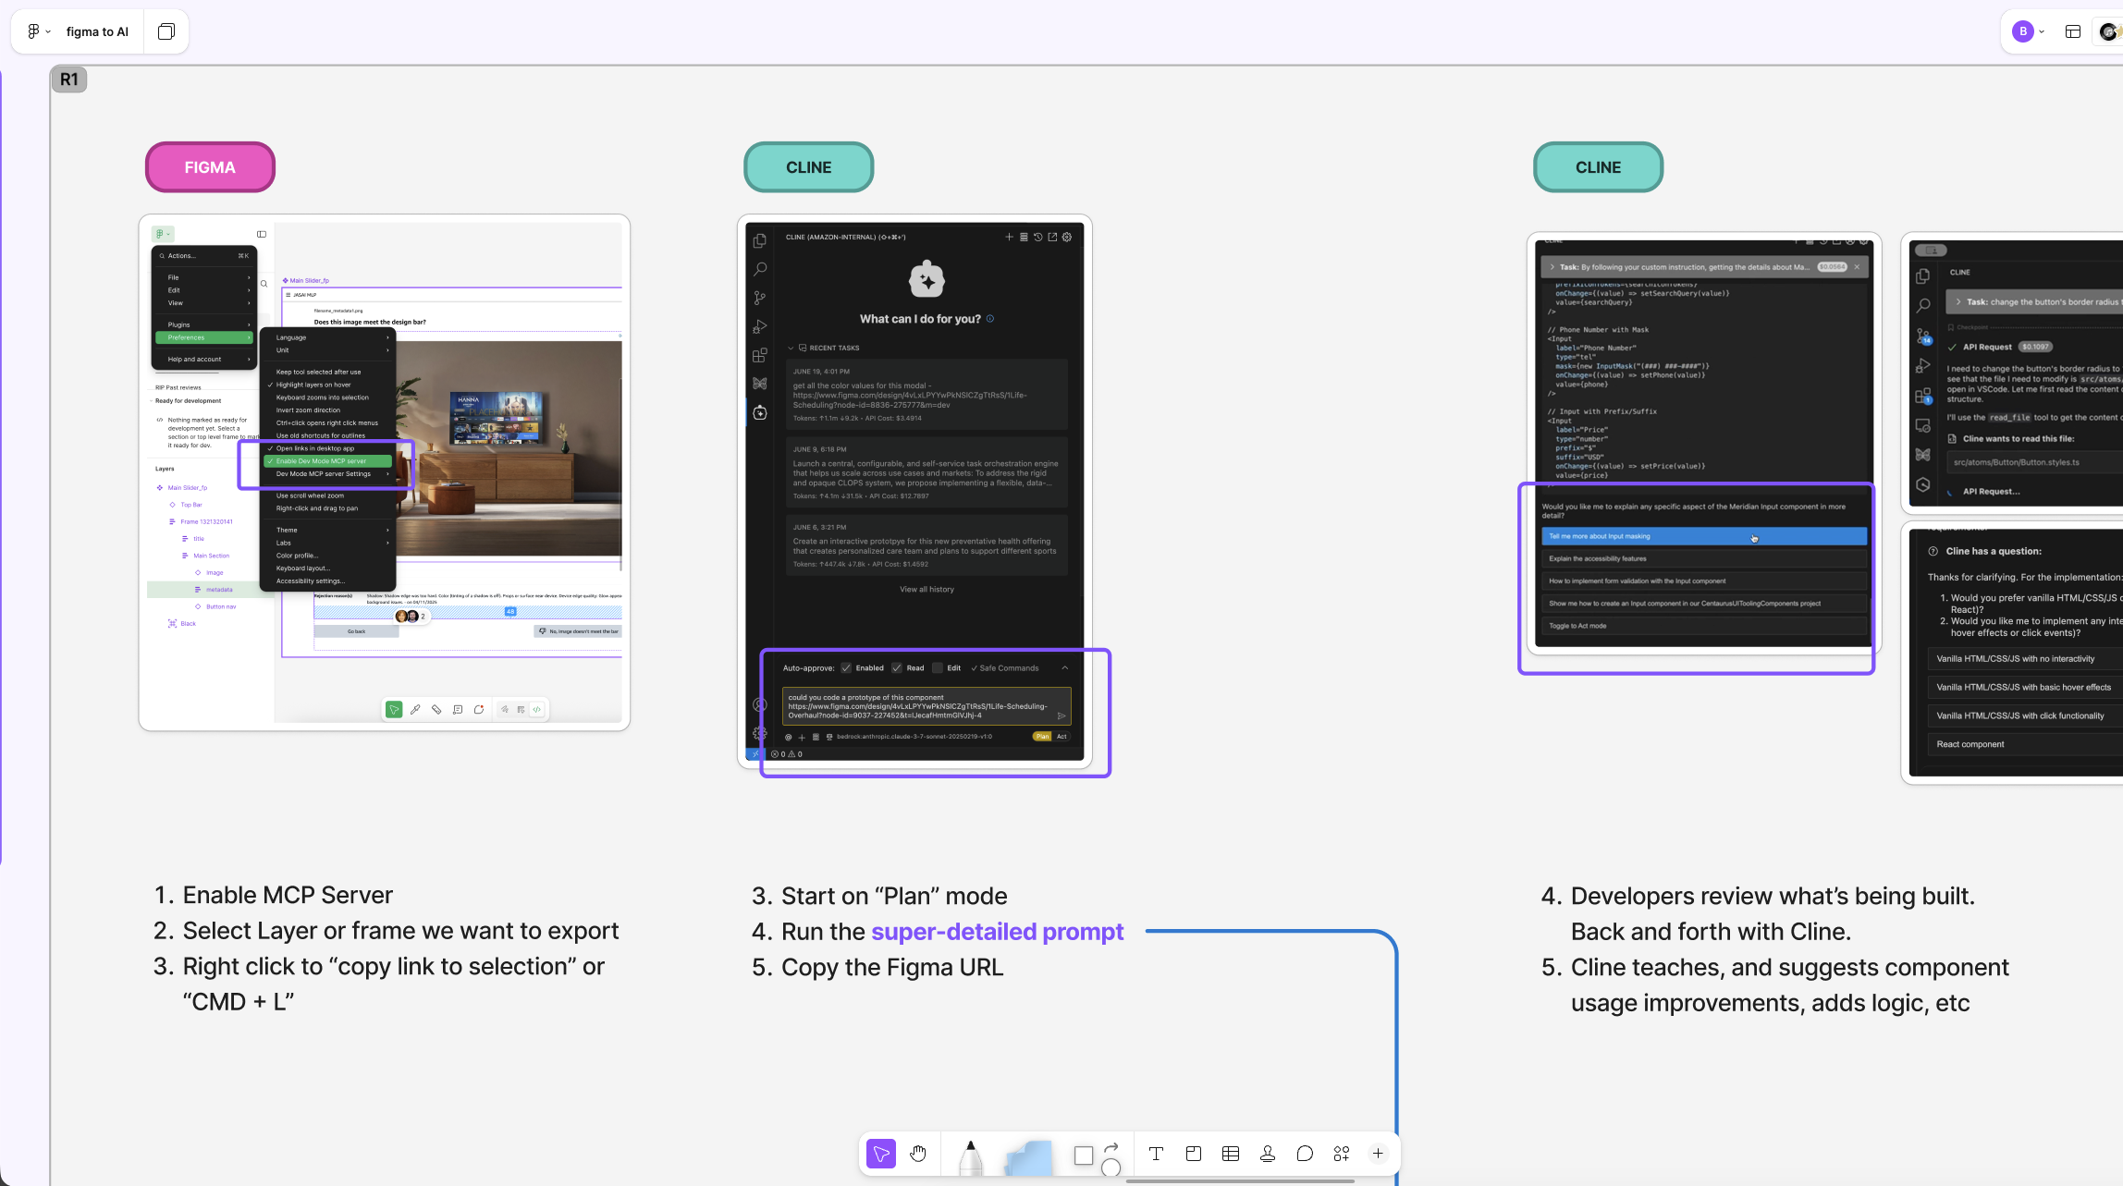Viewport: 2123px width, 1186px height.
Task: Click the text 'Select Layer or frame we want to export'
Action: (x=401, y=931)
